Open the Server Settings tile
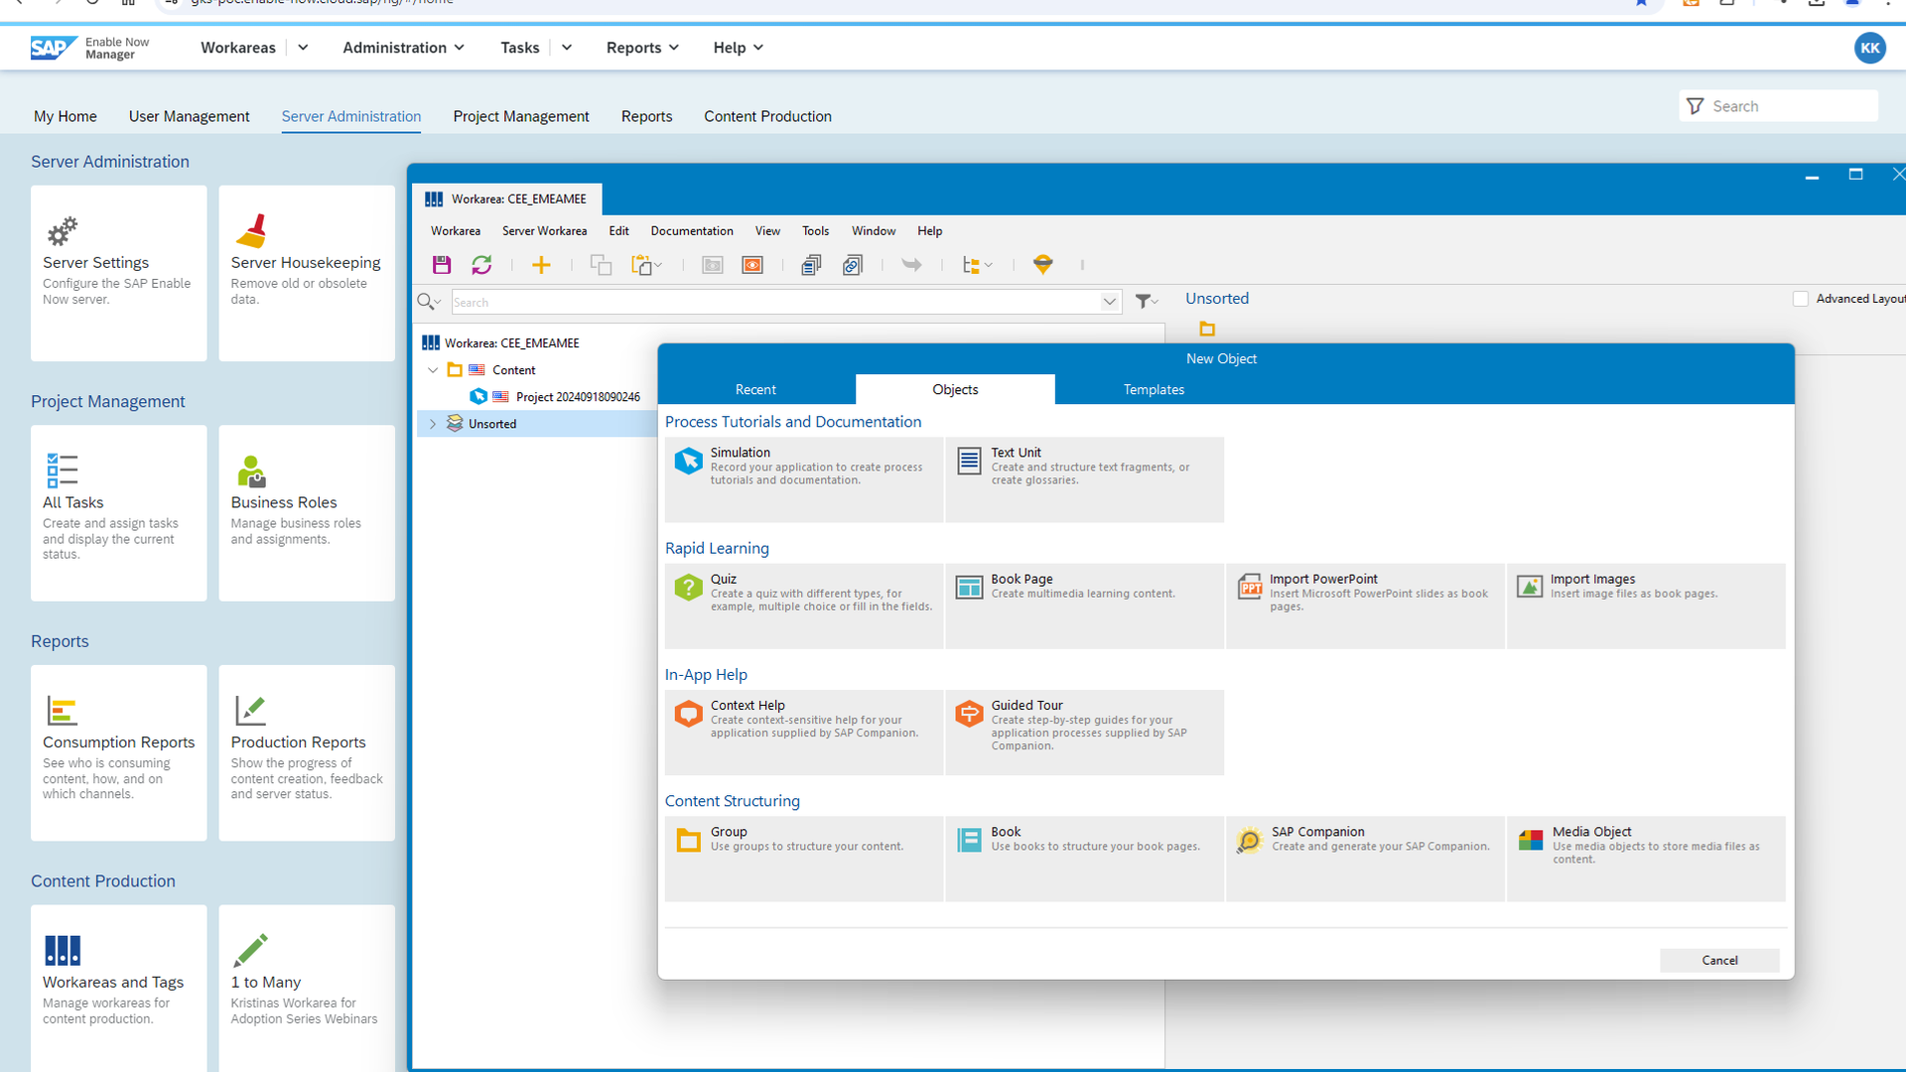Viewport: 1906px width, 1072px height. 118,272
